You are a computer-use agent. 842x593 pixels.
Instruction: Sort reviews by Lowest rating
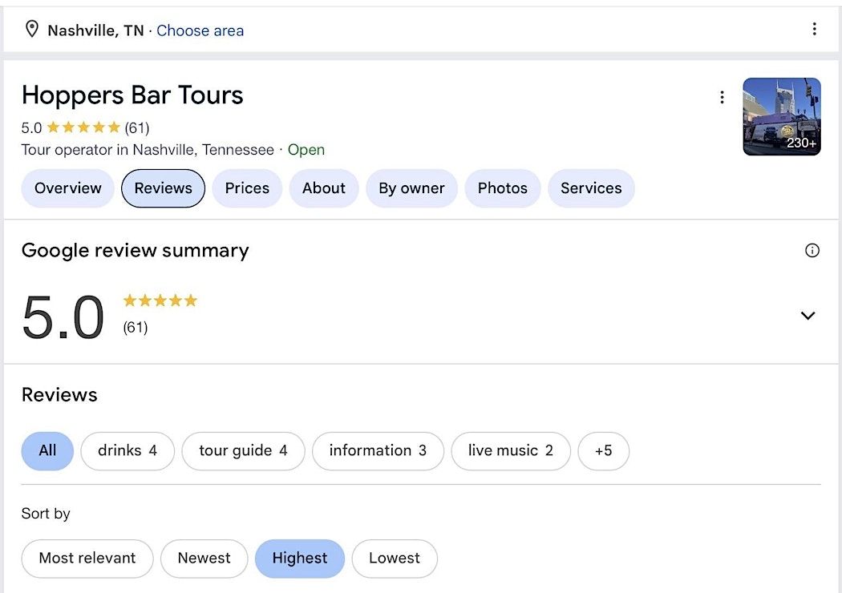[x=394, y=559]
